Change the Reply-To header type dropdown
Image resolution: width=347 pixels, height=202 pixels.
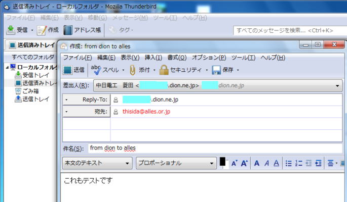(86, 99)
